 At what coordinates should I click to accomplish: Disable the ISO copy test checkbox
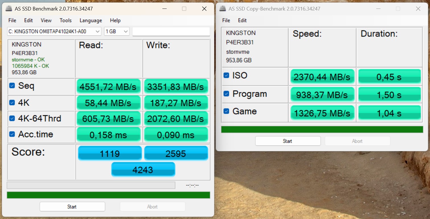click(x=226, y=75)
